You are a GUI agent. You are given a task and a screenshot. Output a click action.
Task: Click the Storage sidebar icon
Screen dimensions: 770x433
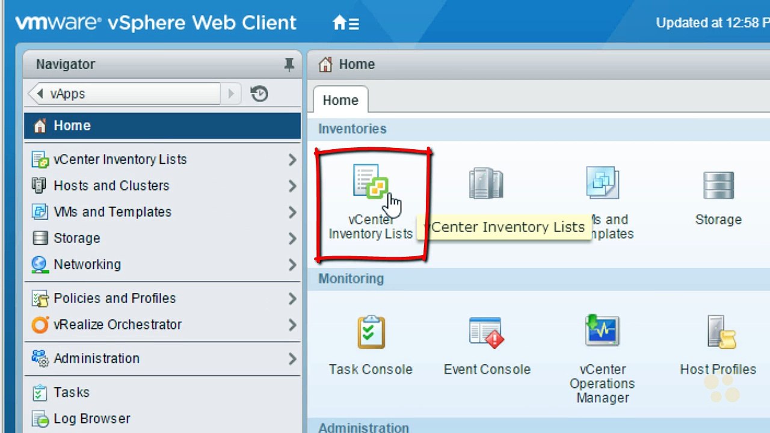click(x=40, y=238)
